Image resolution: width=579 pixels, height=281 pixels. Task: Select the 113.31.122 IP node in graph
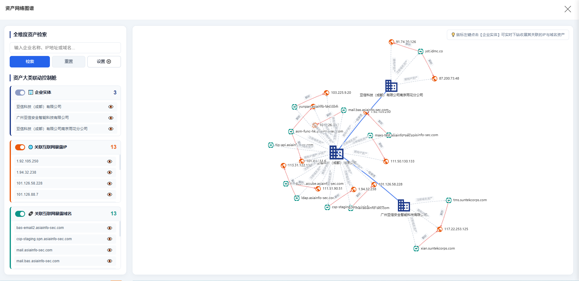point(283,165)
